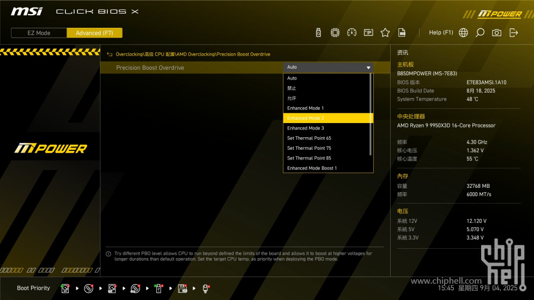Click the 3.348 V system voltage
Screen dimensions: 534x300
pyautogui.click(x=475, y=238)
